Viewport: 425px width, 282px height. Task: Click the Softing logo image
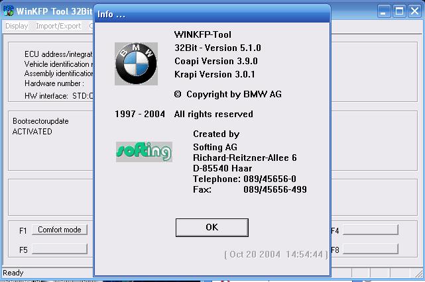143,152
